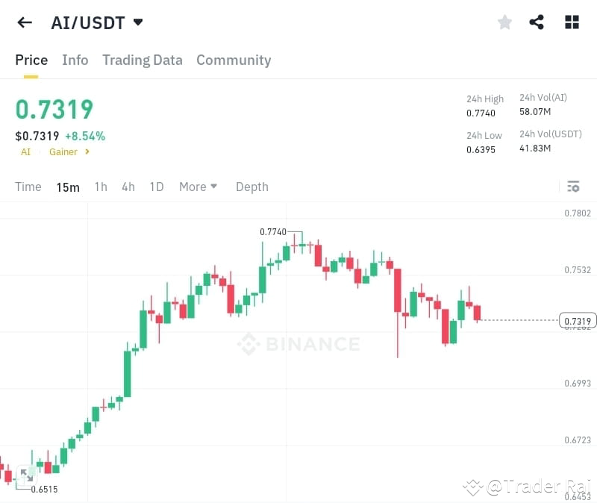Image resolution: width=597 pixels, height=503 pixels.
Task: Open the apps grid icon top right
Action: point(572,22)
